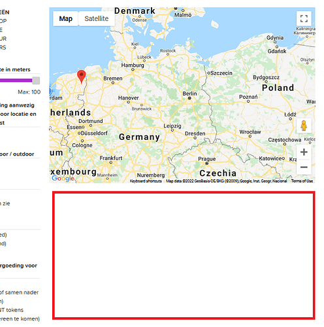Image resolution: width=324 pixels, height=327 pixels.
Task: Click Hamburg city label
Action: [x=133, y=65]
